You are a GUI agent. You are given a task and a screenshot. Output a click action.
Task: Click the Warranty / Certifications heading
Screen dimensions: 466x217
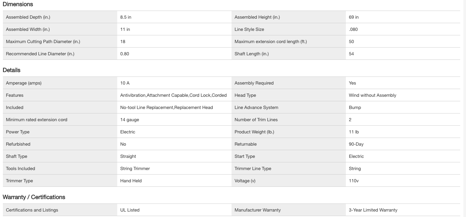(x=34, y=197)
